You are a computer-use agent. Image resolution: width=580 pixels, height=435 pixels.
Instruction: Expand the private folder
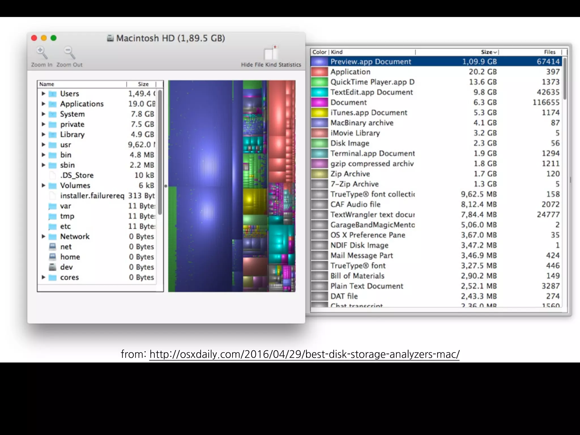tap(43, 124)
